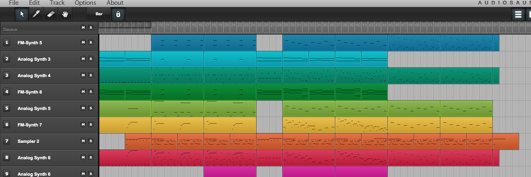Jump to bar 29 on the timeline ruler
Image resolution: width=531 pixels, height=177 pixels.
pos(286,25)
